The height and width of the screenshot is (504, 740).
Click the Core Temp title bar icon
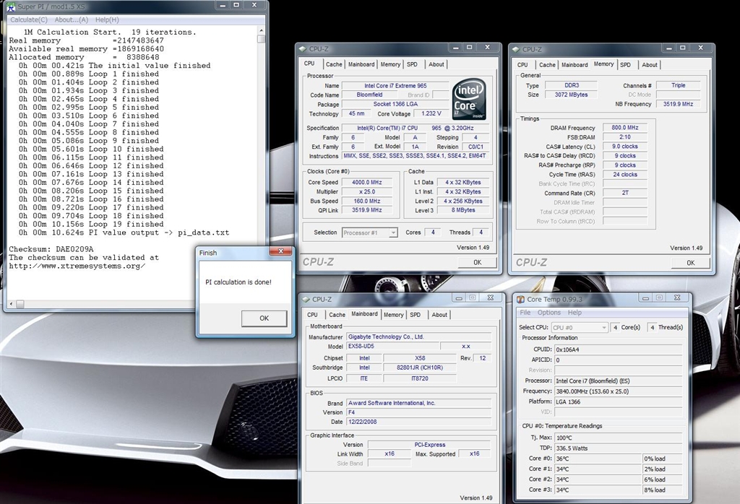pyautogui.click(x=521, y=299)
